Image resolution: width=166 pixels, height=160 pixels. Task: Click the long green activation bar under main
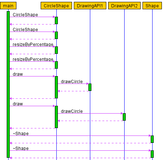click(x=8, y=85)
